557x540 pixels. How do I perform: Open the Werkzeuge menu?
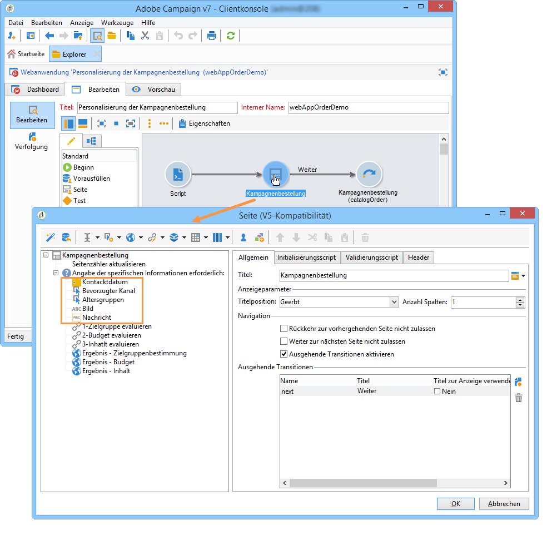(x=117, y=23)
